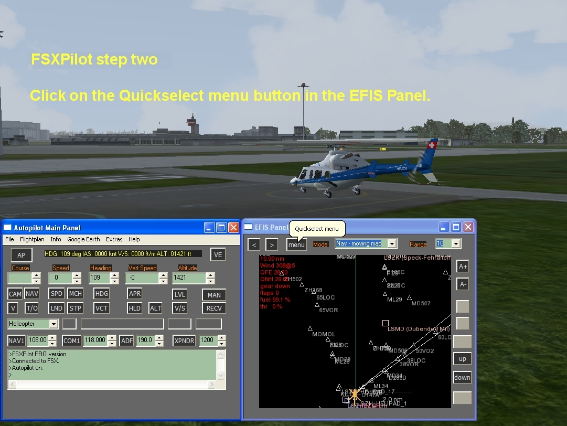Open the Quickselect menu button in EFIS Panel
Image resolution: width=567 pixels, height=426 pixels.
296,245
